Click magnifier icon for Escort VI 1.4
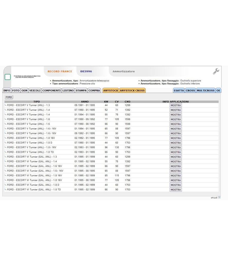 5,162
